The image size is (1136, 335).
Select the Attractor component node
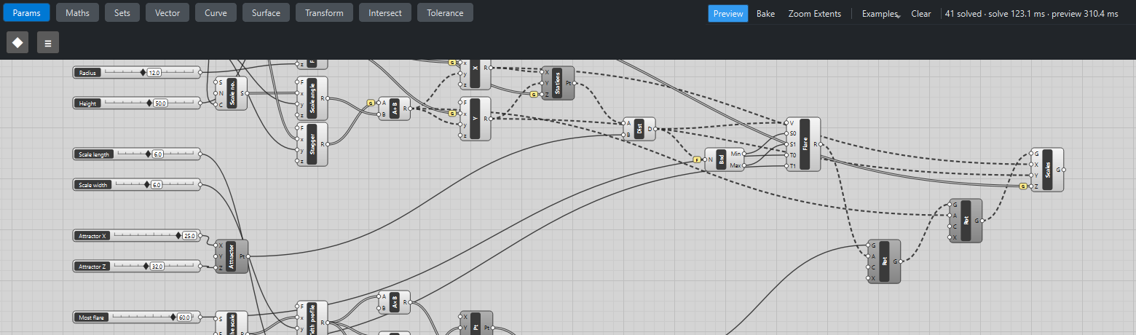tap(232, 256)
